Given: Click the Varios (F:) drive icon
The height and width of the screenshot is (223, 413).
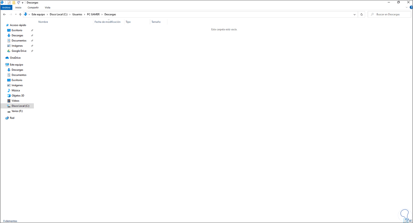Looking at the screenshot, I should [9, 111].
